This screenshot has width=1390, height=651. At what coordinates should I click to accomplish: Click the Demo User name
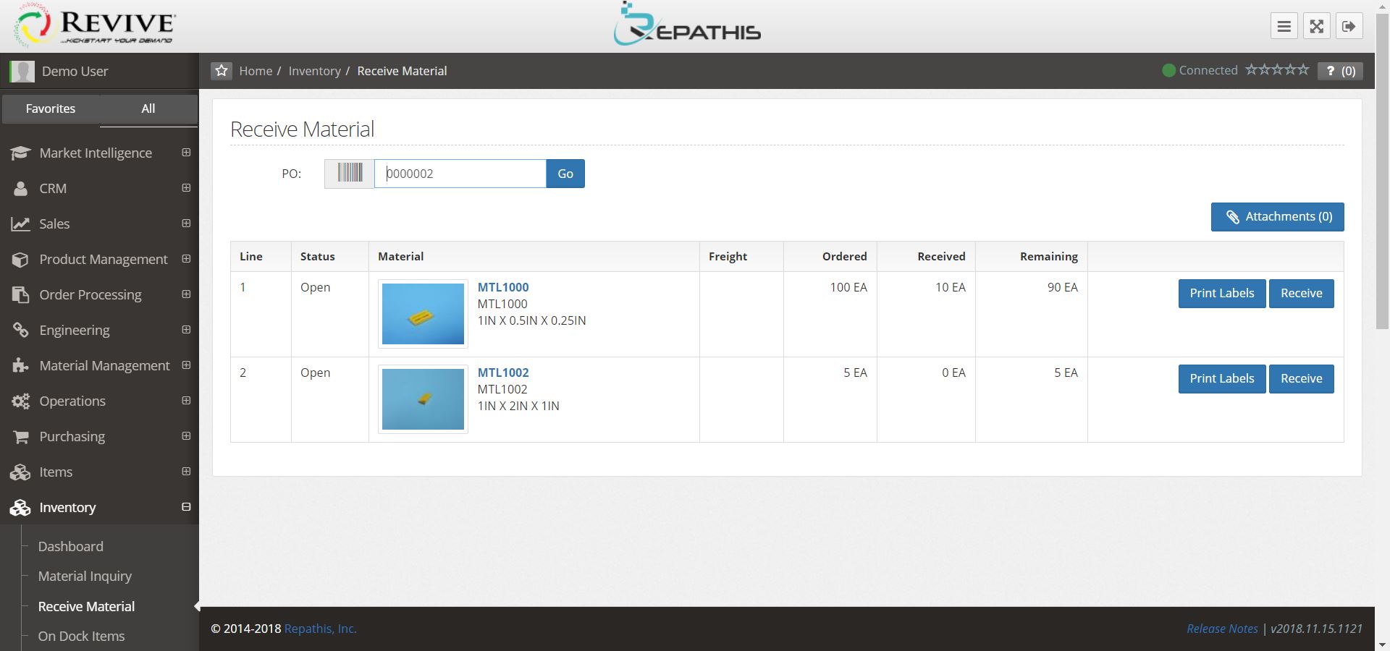pos(75,71)
